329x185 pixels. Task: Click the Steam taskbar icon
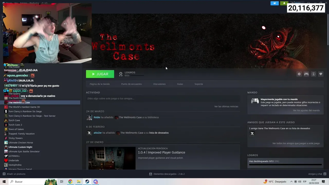[x=87, y=182]
